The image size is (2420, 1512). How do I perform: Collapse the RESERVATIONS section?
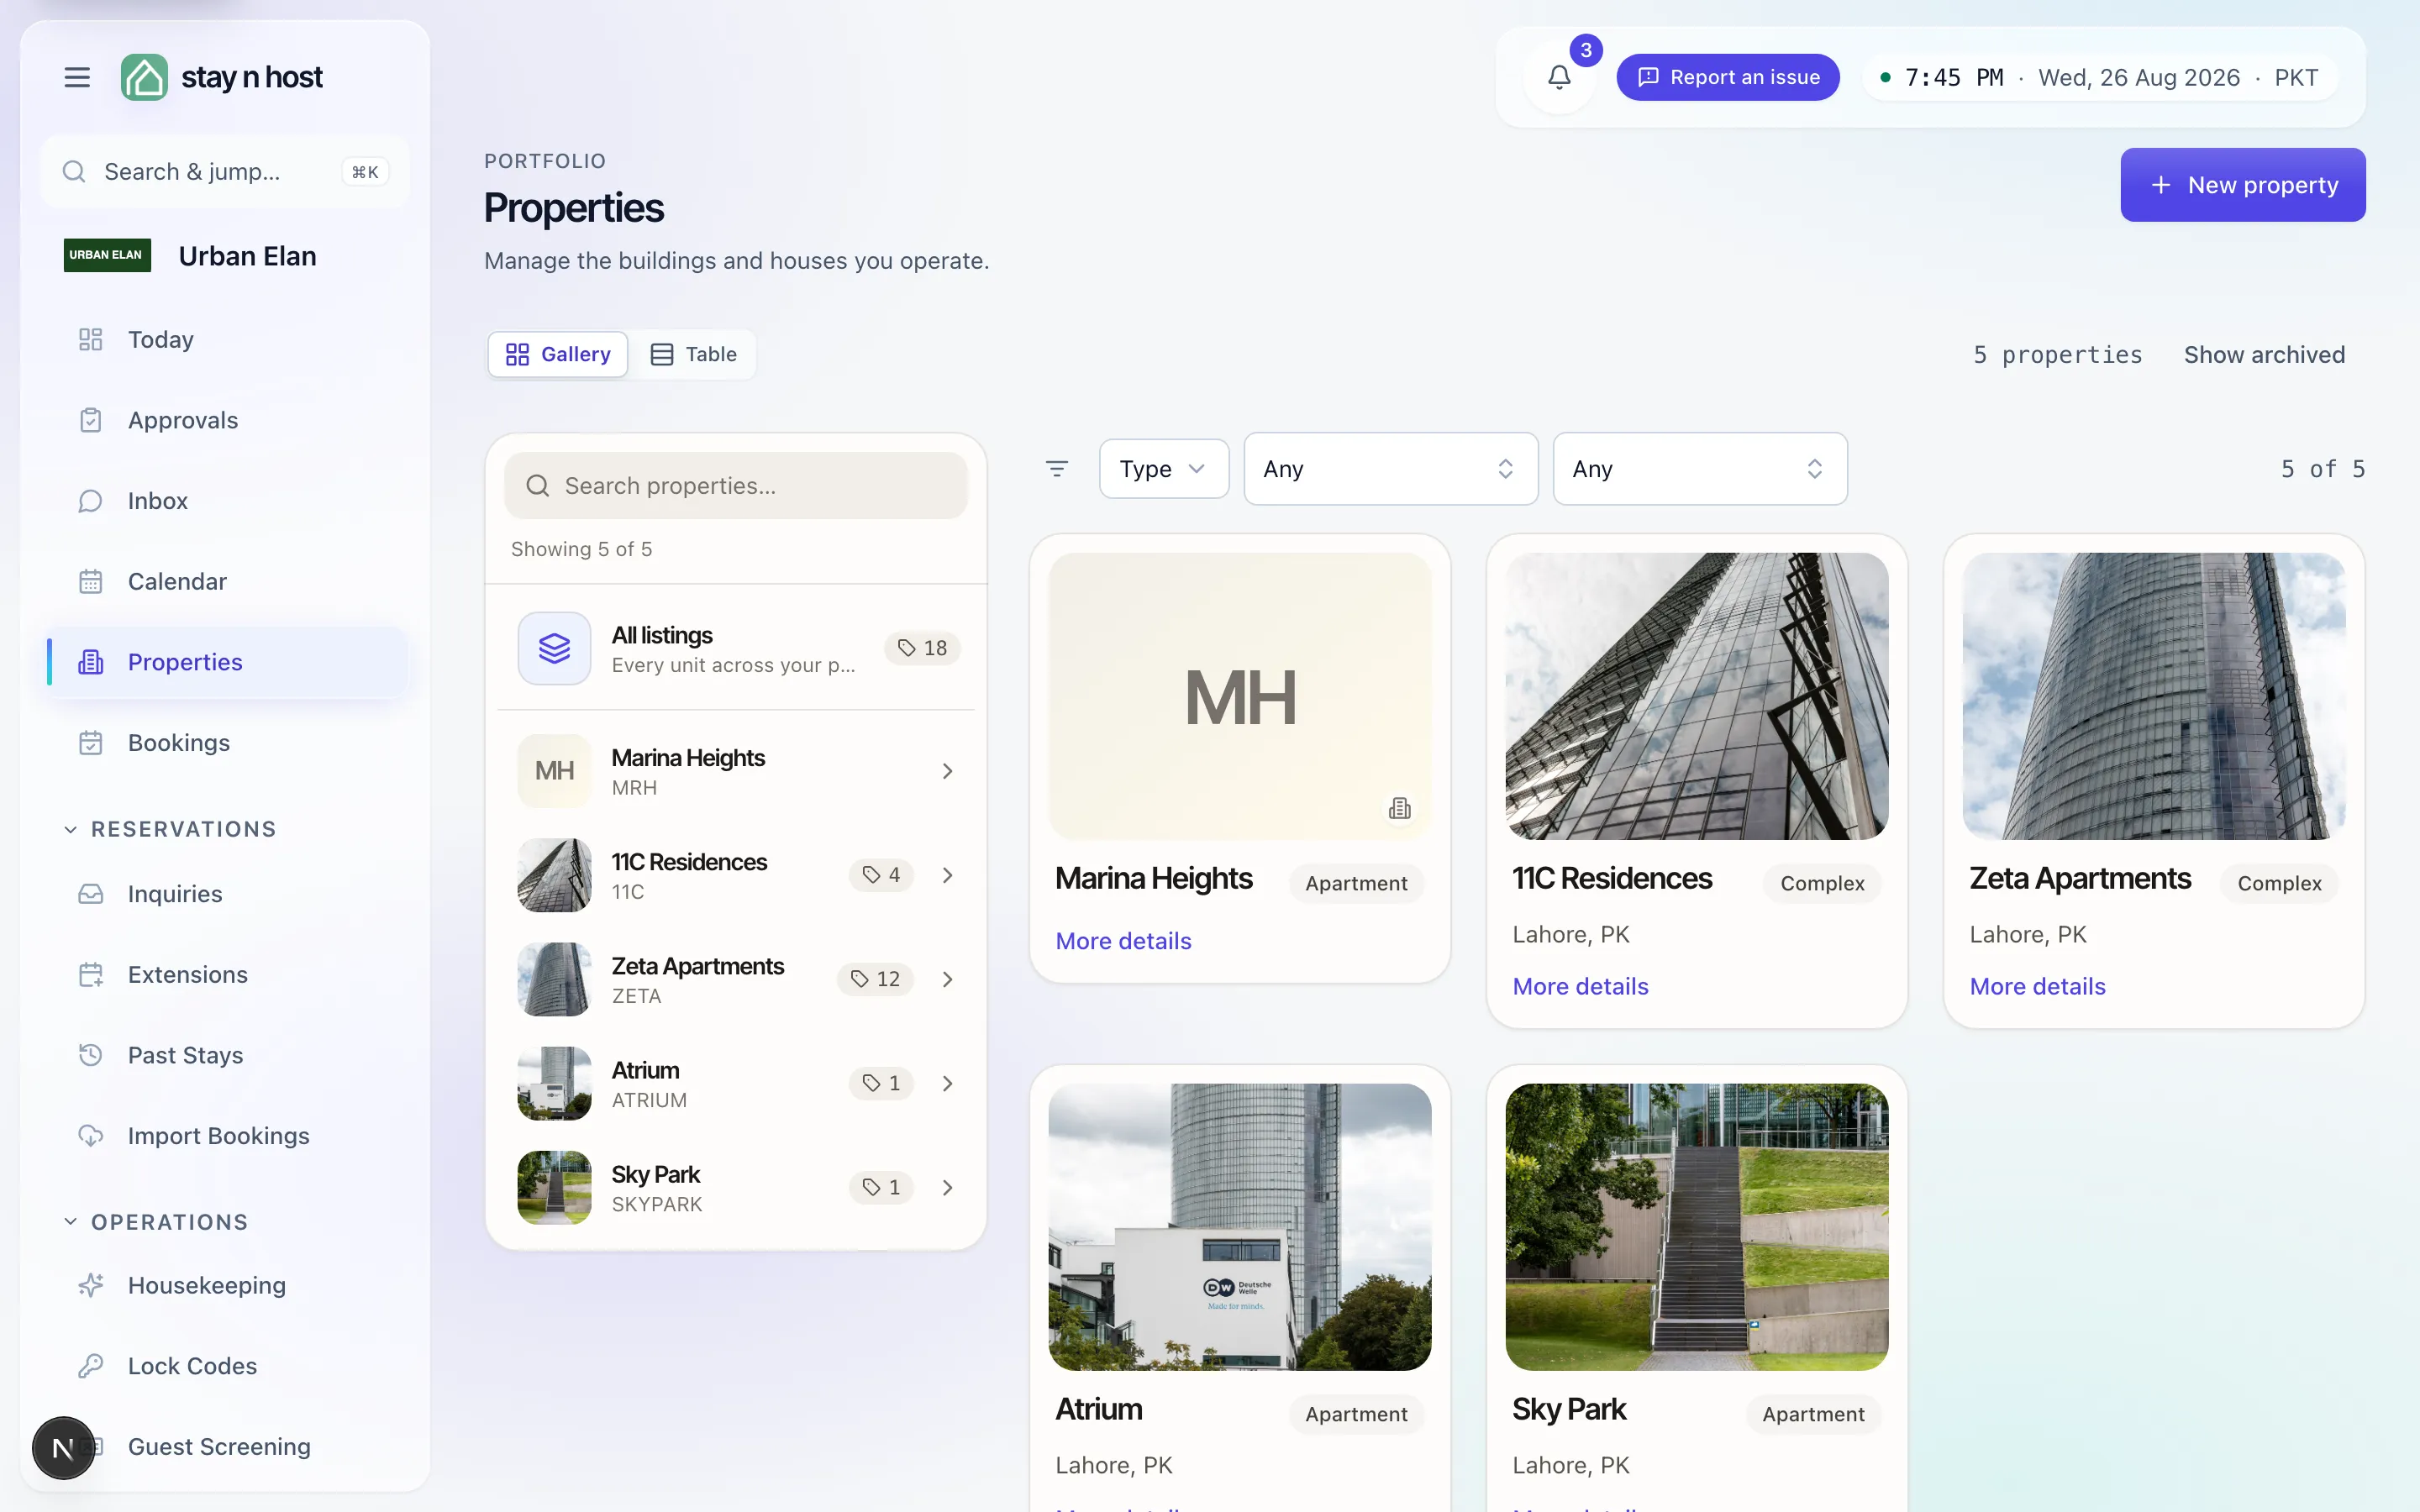click(170, 829)
